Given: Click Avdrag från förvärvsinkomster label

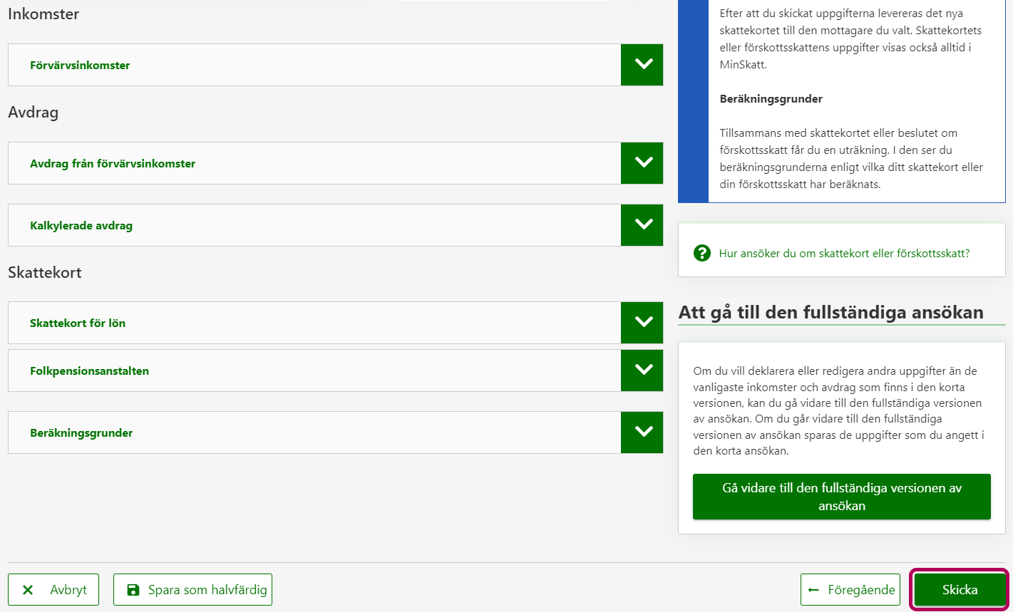Looking at the screenshot, I should coord(113,164).
